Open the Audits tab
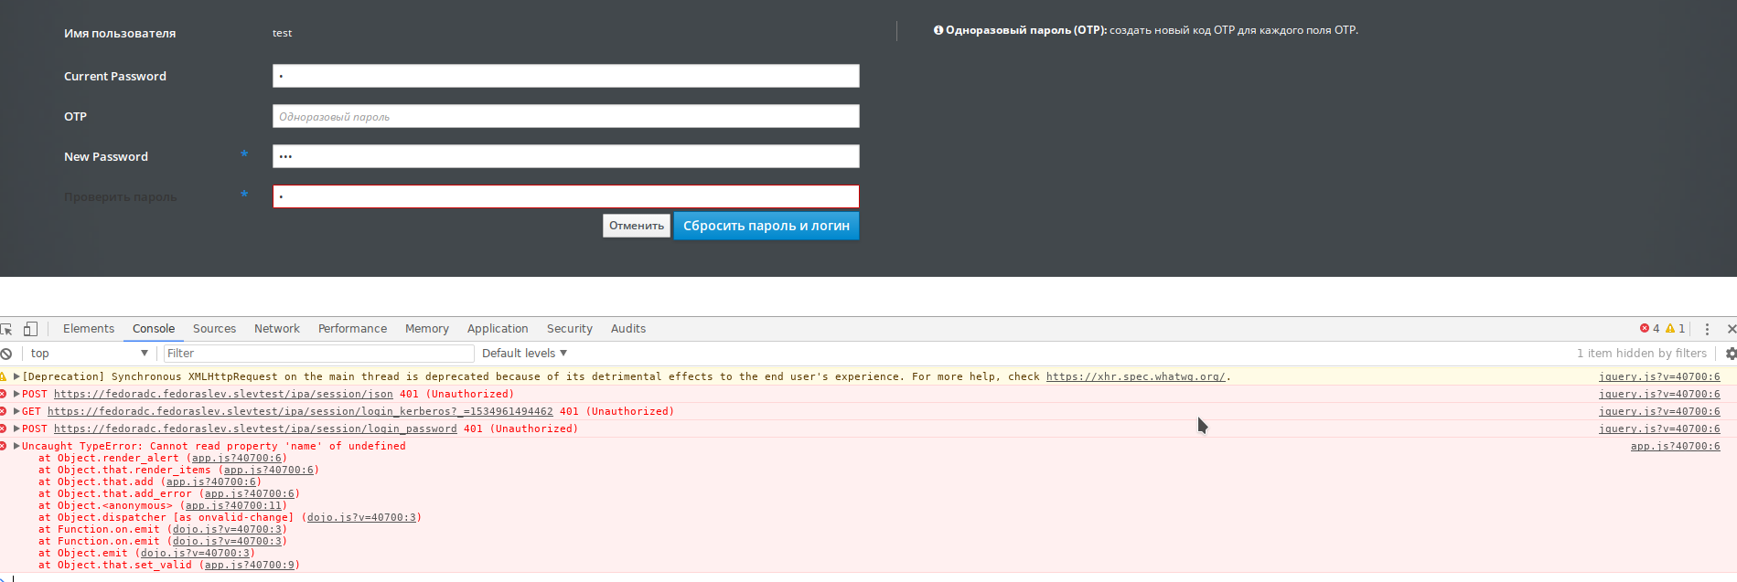 (628, 329)
